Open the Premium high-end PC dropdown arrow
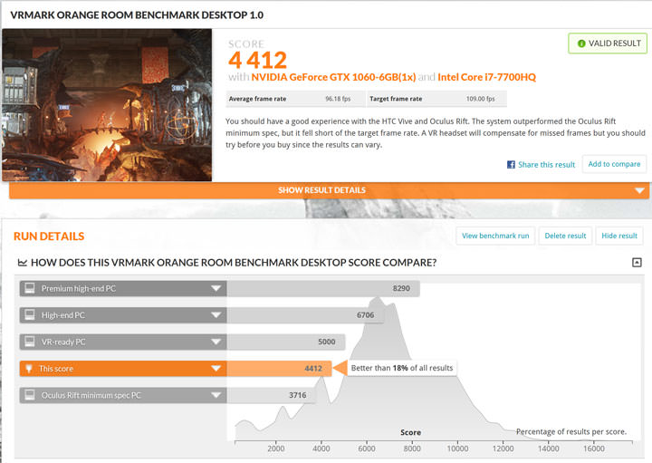The width and height of the screenshot is (652, 463). click(x=216, y=289)
